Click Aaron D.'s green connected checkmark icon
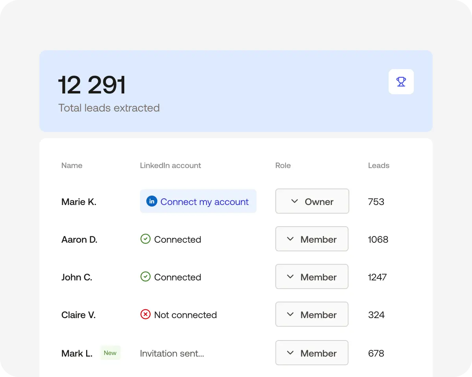 146,239
